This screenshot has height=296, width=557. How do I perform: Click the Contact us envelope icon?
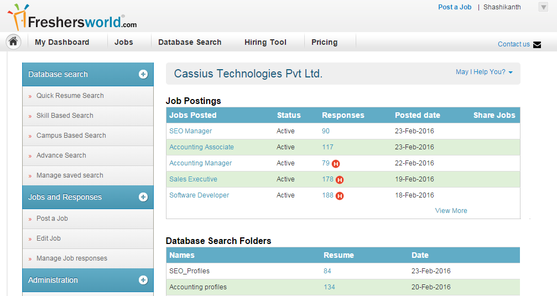pyautogui.click(x=537, y=45)
